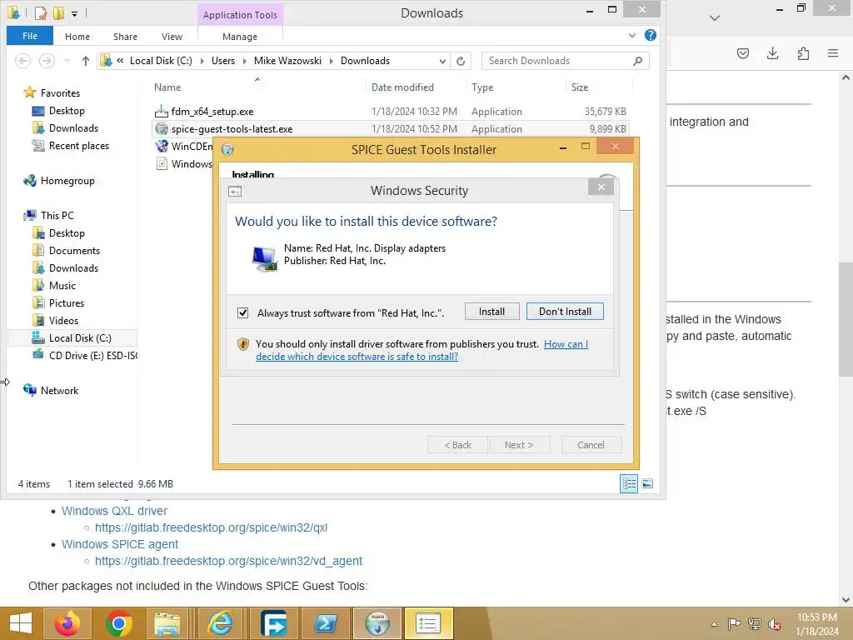Open the Windows SPICE agent link
The image size is (853, 640).
120,544
